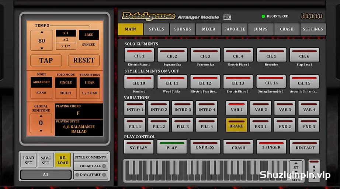Increase split keyboard note above 57

click(x=296, y=163)
